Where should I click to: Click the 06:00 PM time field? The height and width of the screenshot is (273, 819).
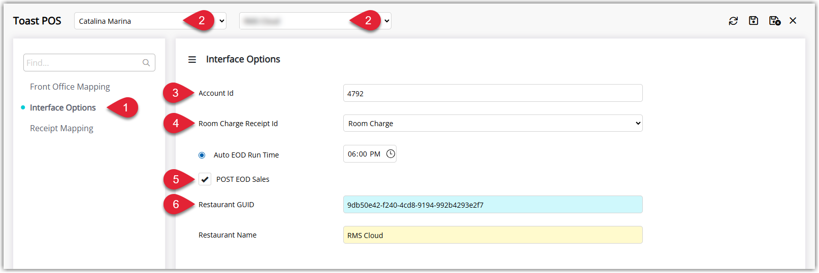[x=370, y=154]
